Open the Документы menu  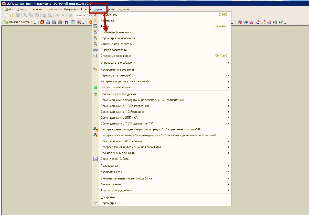pyautogui.click(x=71, y=9)
